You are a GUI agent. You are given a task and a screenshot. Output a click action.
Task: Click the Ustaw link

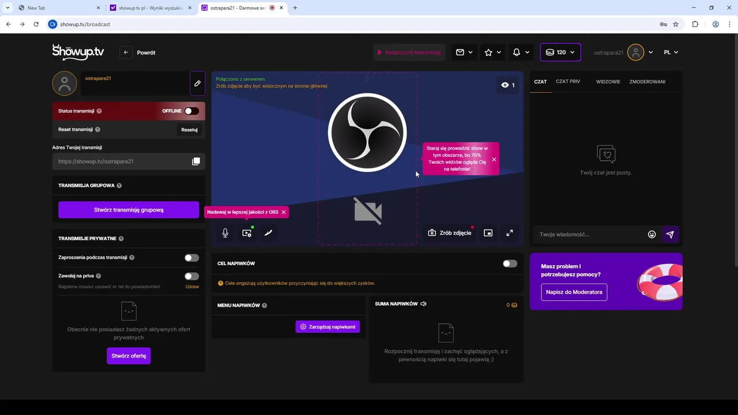pyautogui.click(x=192, y=286)
